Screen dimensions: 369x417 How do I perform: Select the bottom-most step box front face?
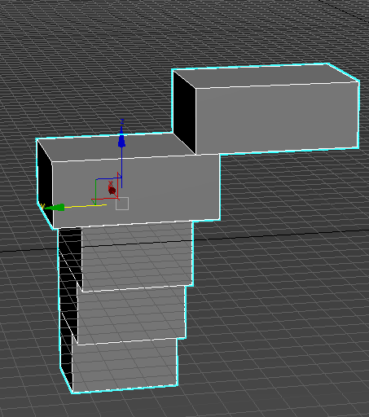point(125,364)
